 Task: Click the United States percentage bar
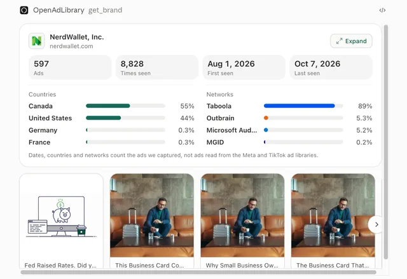[x=125, y=118]
